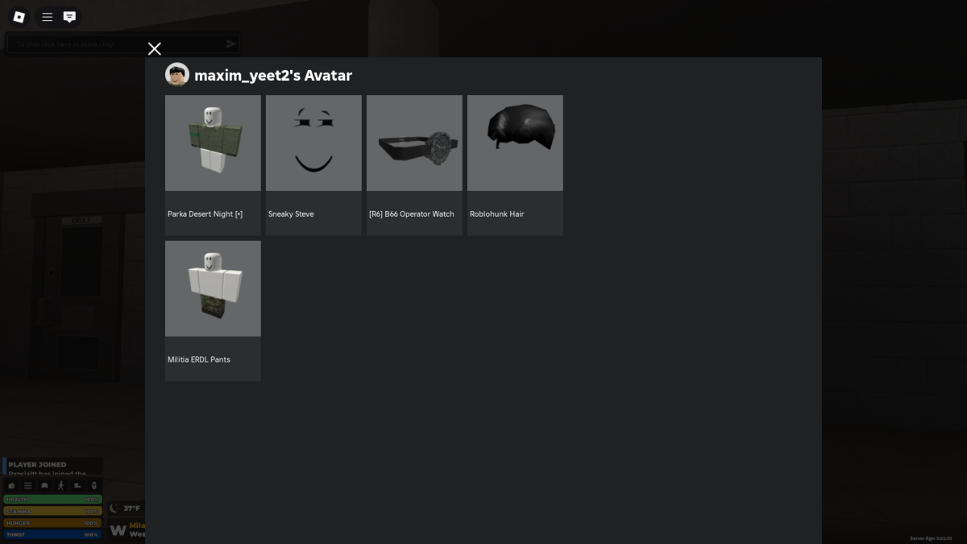Click maxim_yeet2's profile picture
This screenshot has height=544, width=967.
[x=177, y=75]
